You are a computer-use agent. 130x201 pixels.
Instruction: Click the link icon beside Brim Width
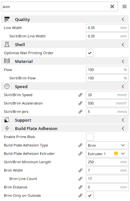[x=80, y=170]
